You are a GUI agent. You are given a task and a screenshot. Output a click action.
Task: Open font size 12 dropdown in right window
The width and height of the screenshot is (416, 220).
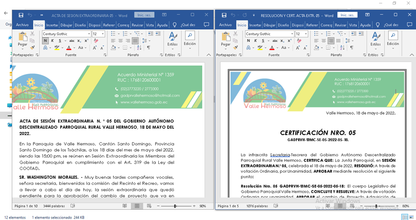pyautogui.click(x=305, y=34)
